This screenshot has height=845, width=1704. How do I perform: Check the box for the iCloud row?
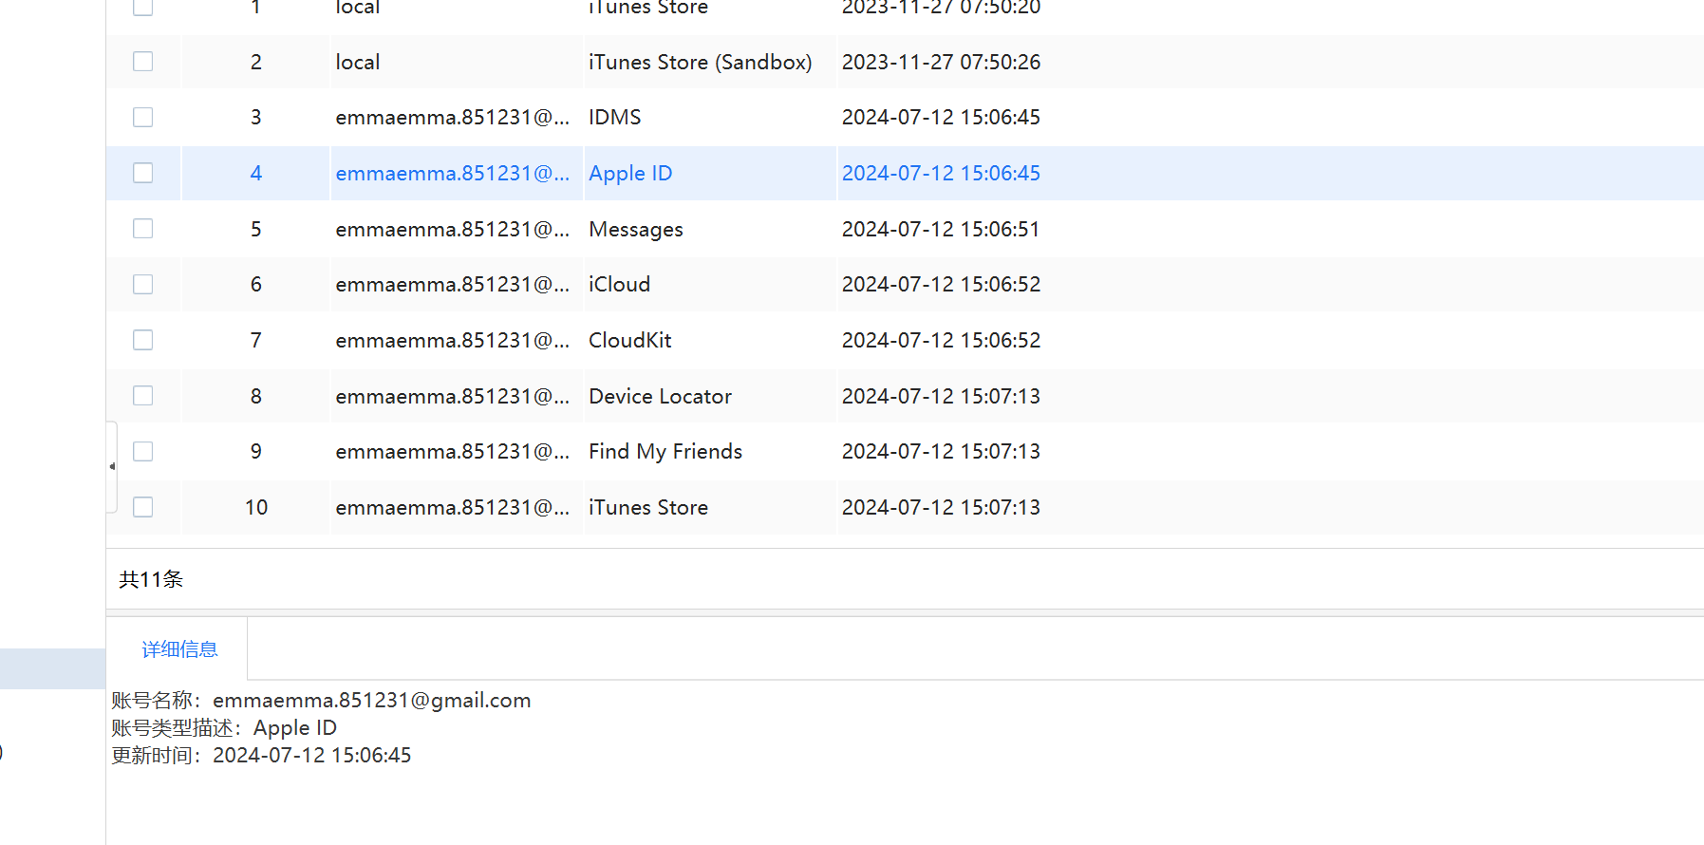tap(142, 284)
